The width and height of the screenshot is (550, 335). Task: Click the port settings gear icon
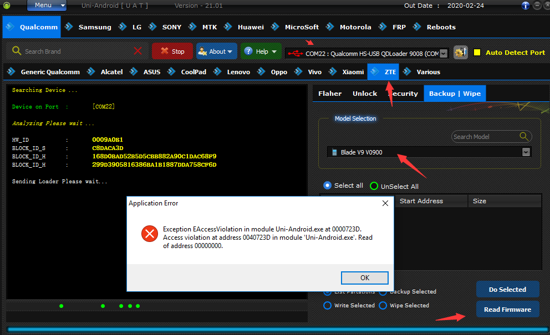(x=461, y=53)
